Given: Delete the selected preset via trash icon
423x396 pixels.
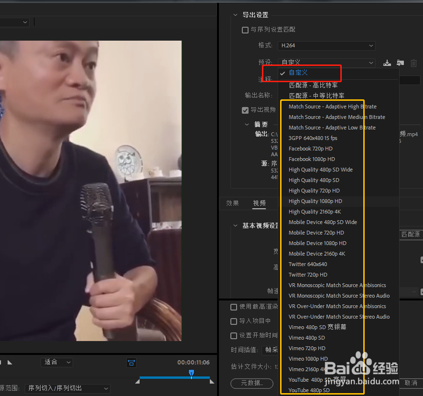Looking at the screenshot, I should (413, 63).
